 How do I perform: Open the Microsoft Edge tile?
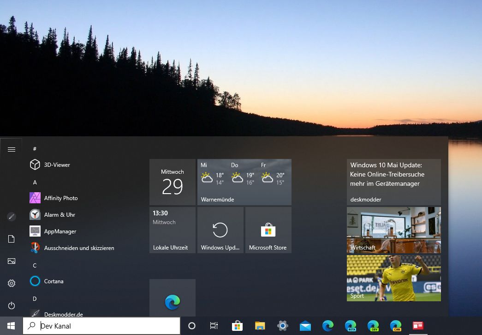pyautogui.click(x=173, y=298)
